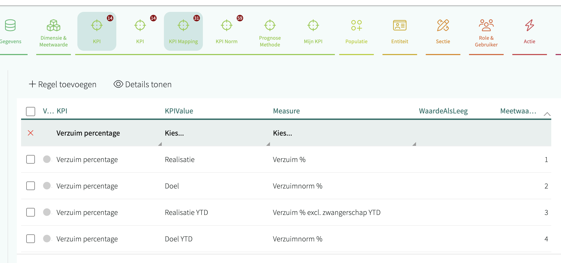Open the Populatie circles icon
Image resolution: width=561 pixels, height=263 pixels.
click(356, 26)
